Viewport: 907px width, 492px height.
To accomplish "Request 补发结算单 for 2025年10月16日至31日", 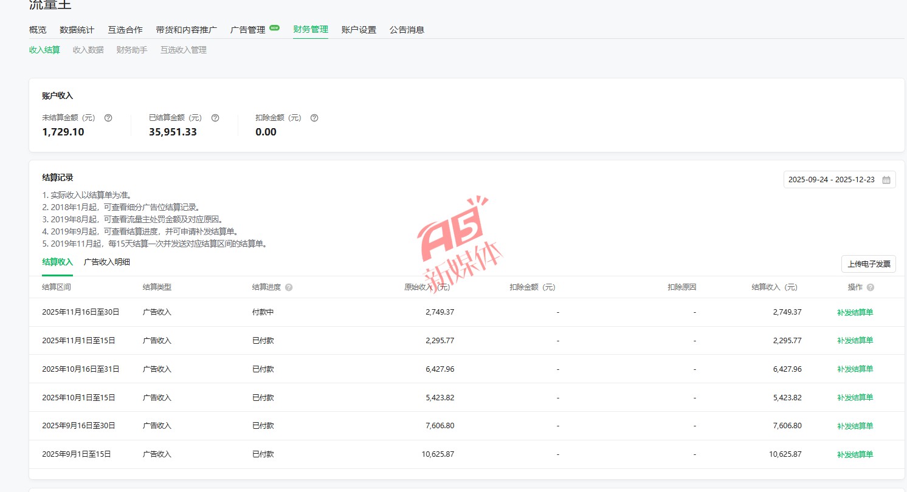I will tap(855, 369).
